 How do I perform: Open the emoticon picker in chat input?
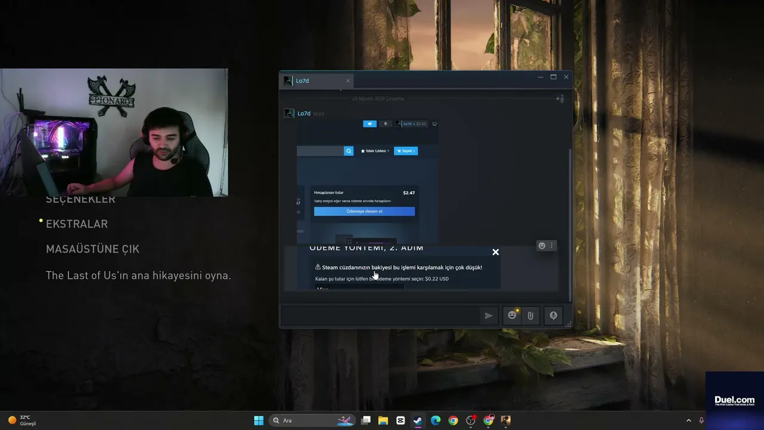coord(512,315)
